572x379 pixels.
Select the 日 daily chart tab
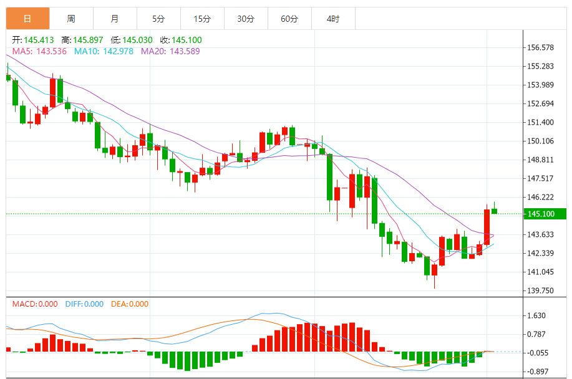[27, 18]
